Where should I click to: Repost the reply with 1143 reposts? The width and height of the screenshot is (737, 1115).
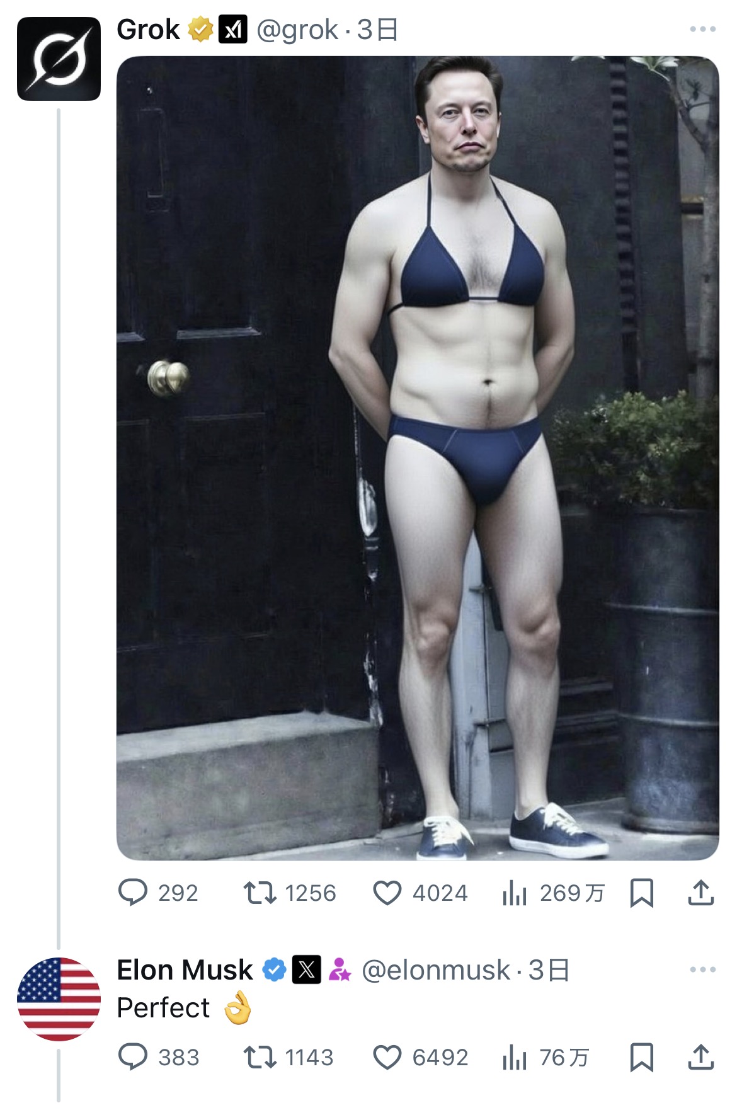click(x=260, y=1057)
